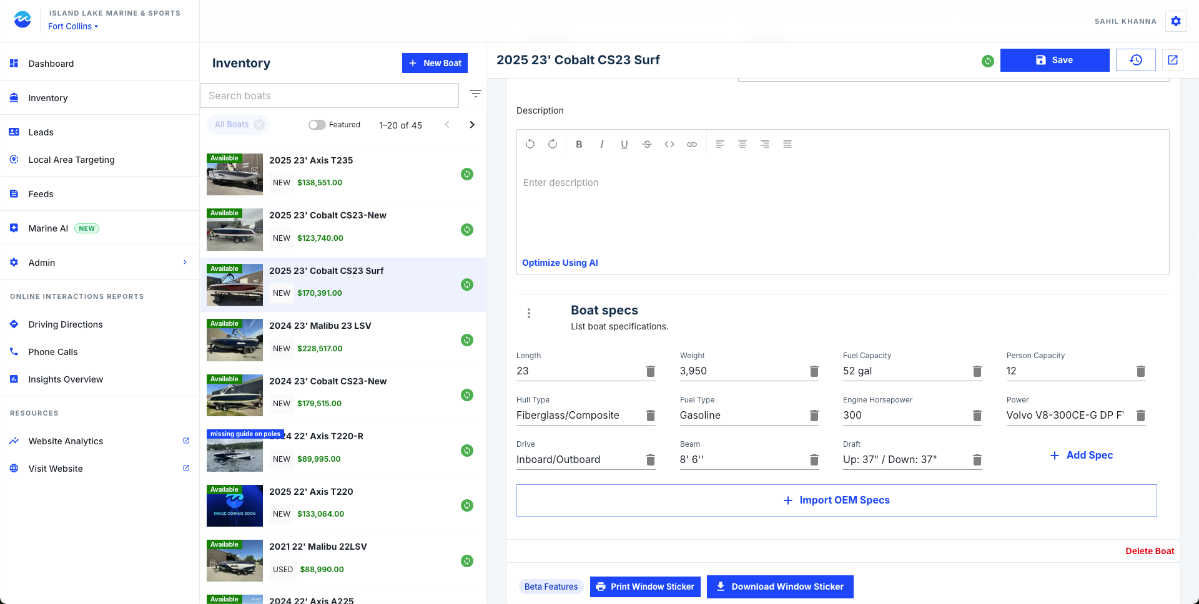This screenshot has height=604, width=1199.
Task: Toggle underline formatting in description editor
Action: tap(624, 144)
